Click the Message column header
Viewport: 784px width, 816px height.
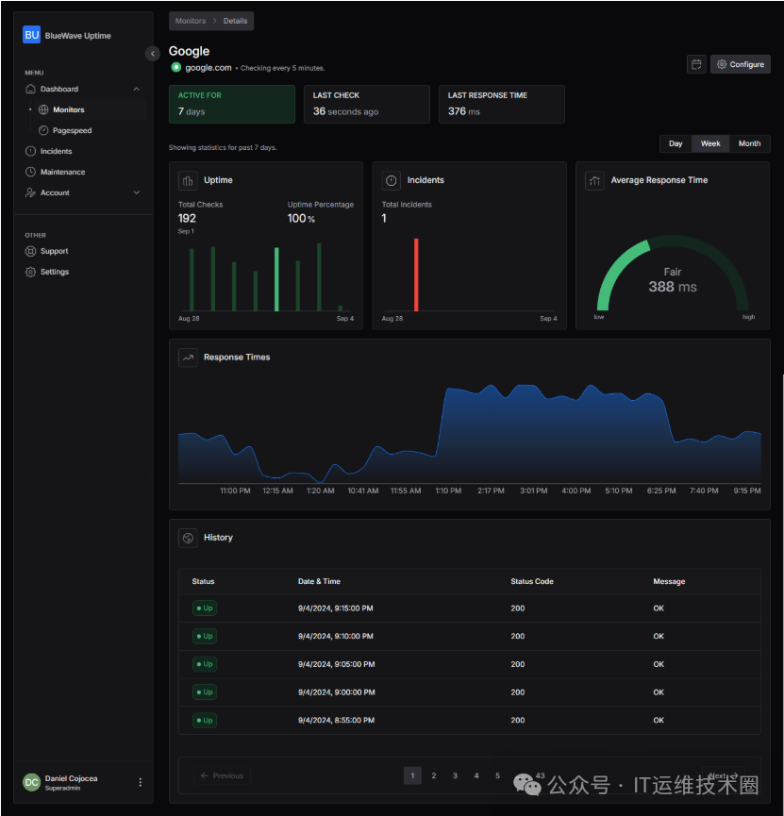[669, 582]
